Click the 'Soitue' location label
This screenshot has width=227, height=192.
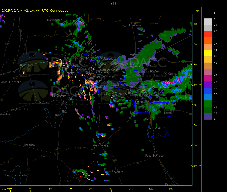tap(134, 113)
